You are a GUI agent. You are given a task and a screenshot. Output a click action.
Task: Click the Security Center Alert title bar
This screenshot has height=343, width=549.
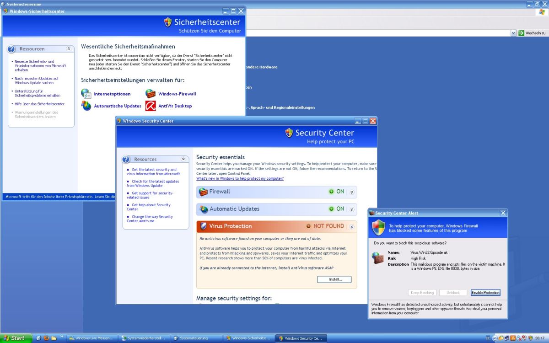coord(438,213)
